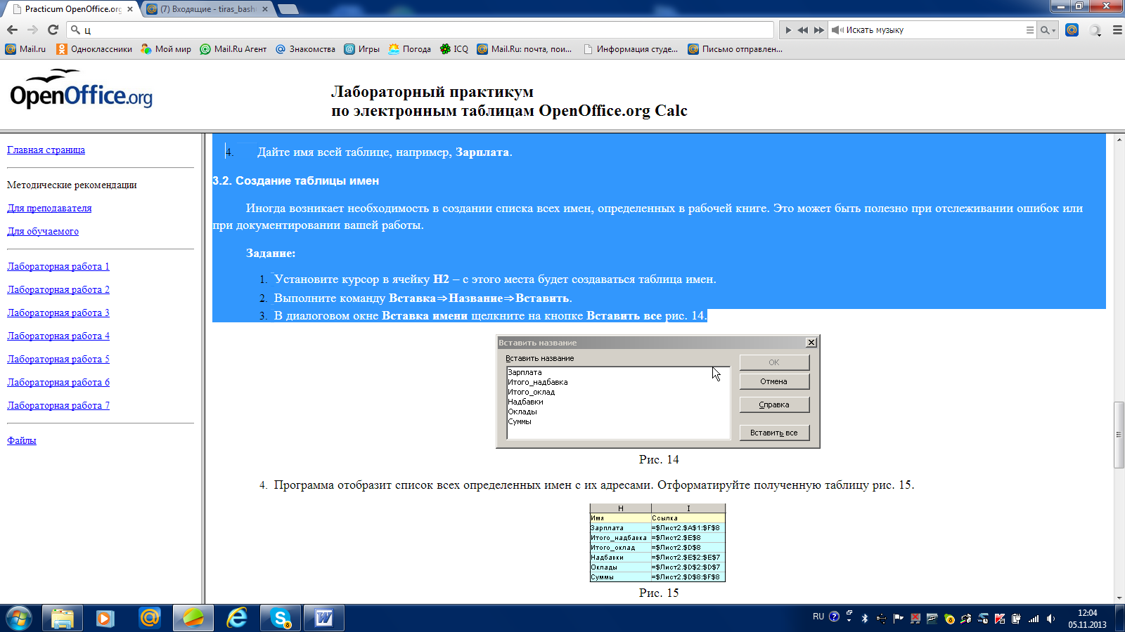Open 'Лабораторная работа 2'
Image resolution: width=1125 pixels, height=632 pixels.
pos(58,289)
